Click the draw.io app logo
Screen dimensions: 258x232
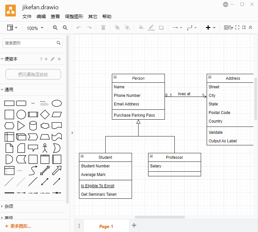pos(11,11)
